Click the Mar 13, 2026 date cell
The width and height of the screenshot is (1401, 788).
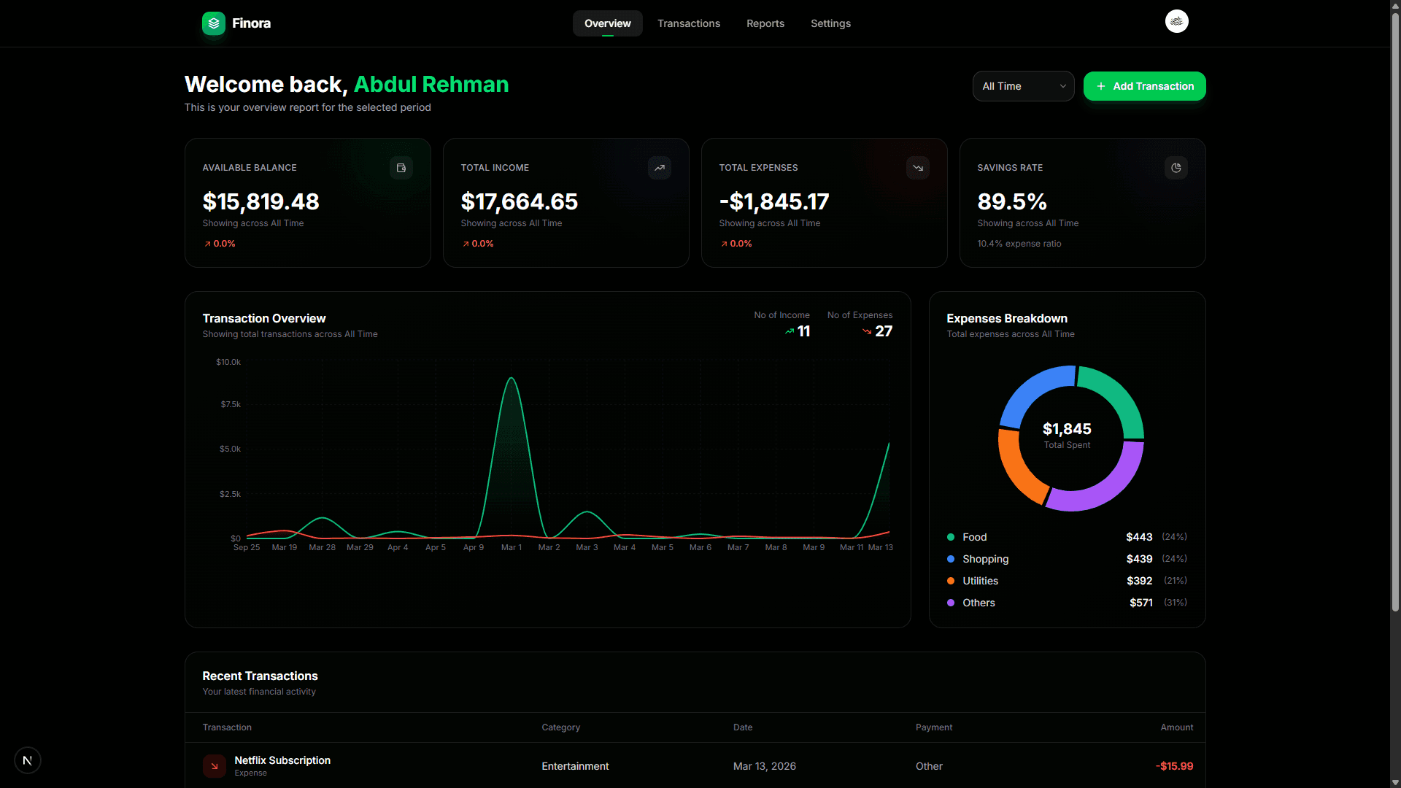click(764, 766)
